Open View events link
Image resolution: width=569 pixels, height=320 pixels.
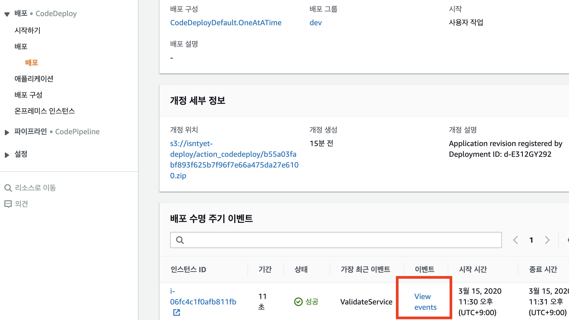(425, 302)
